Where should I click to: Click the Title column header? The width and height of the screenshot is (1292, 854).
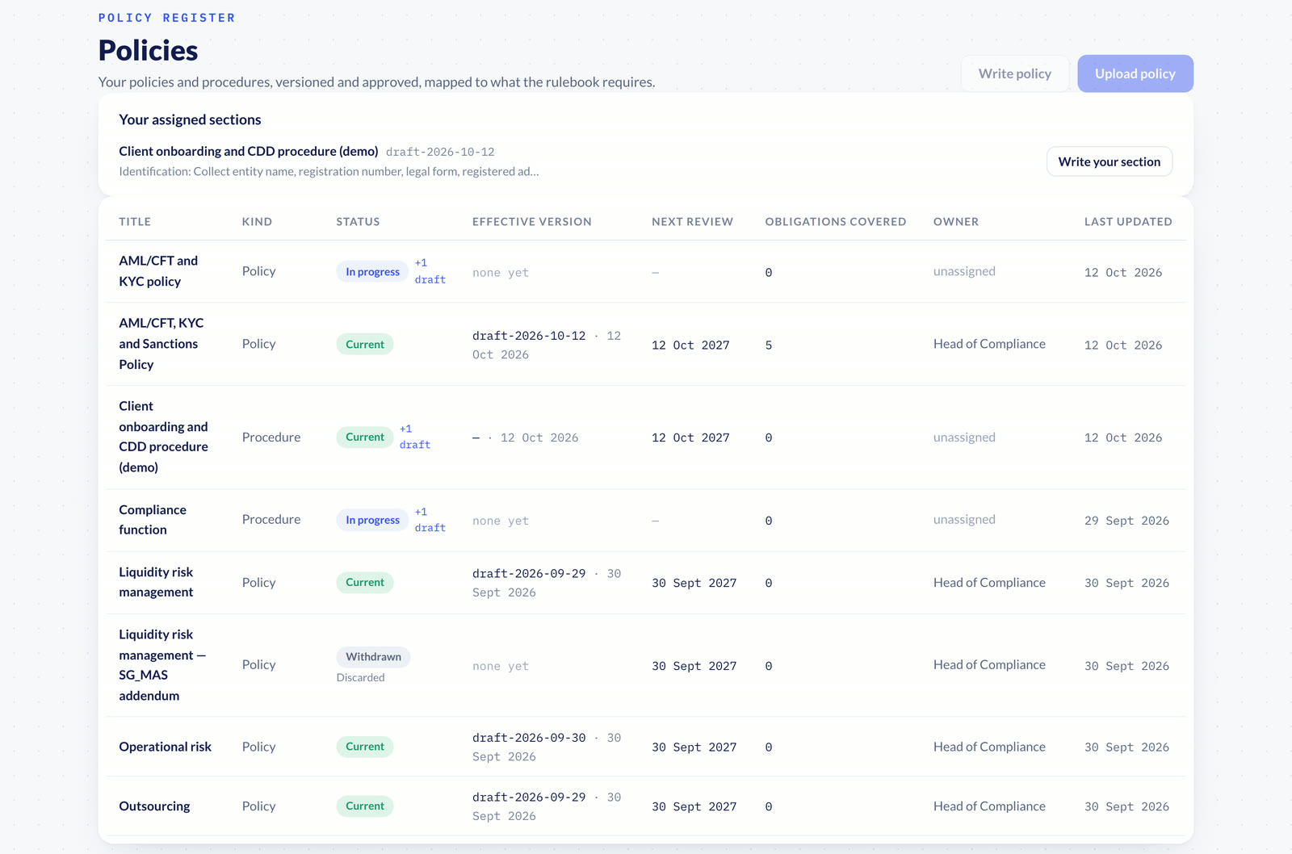point(135,221)
